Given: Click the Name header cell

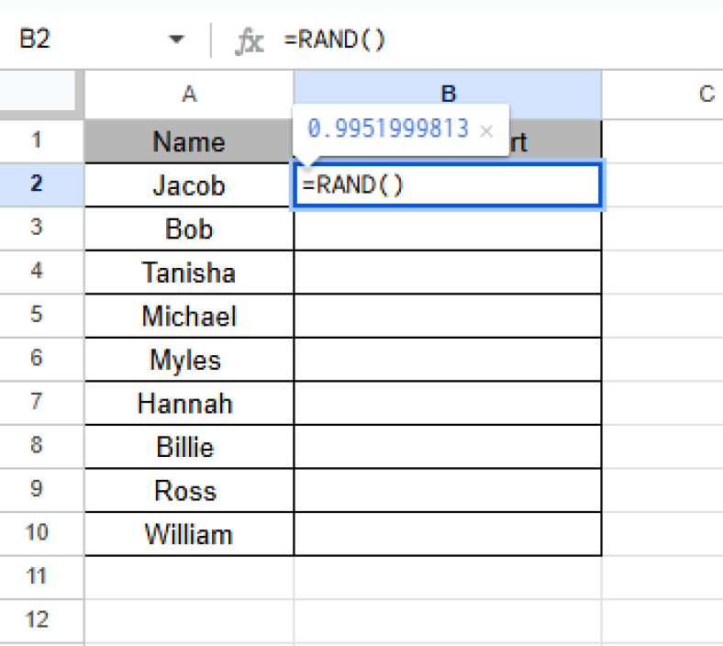Looking at the screenshot, I should (x=189, y=141).
